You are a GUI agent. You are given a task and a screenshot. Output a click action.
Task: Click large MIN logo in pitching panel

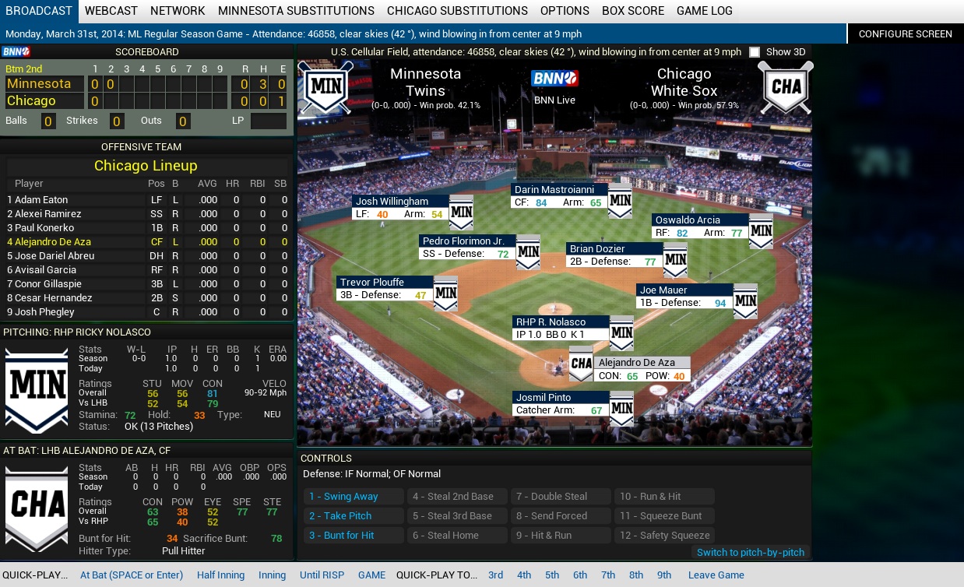tap(37, 391)
